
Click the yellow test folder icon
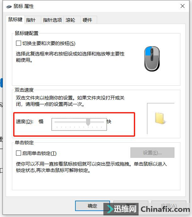pos(160,118)
